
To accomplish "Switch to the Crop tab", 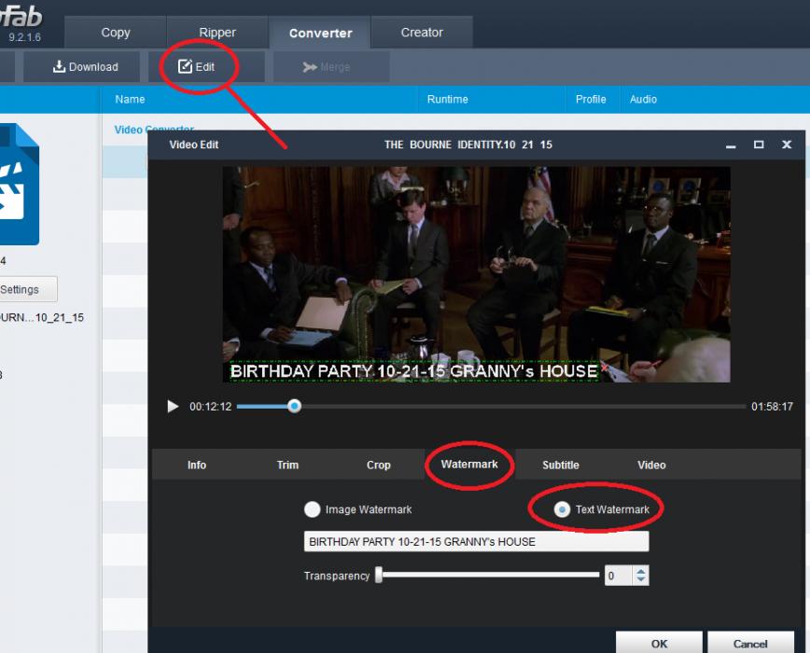I will coord(378,465).
